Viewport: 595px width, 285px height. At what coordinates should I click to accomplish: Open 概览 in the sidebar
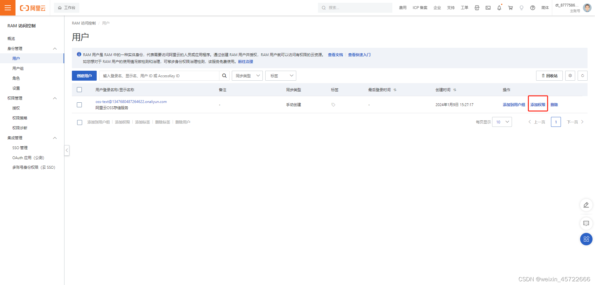click(11, 38)
